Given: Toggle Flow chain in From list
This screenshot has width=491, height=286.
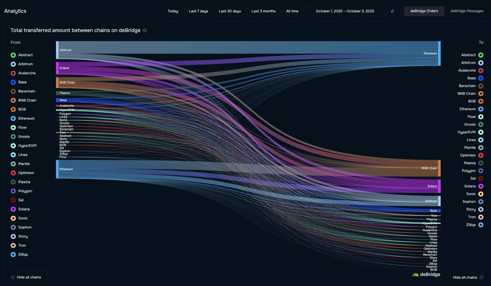Looking at the screenshot, I should [x=18, y=127].
